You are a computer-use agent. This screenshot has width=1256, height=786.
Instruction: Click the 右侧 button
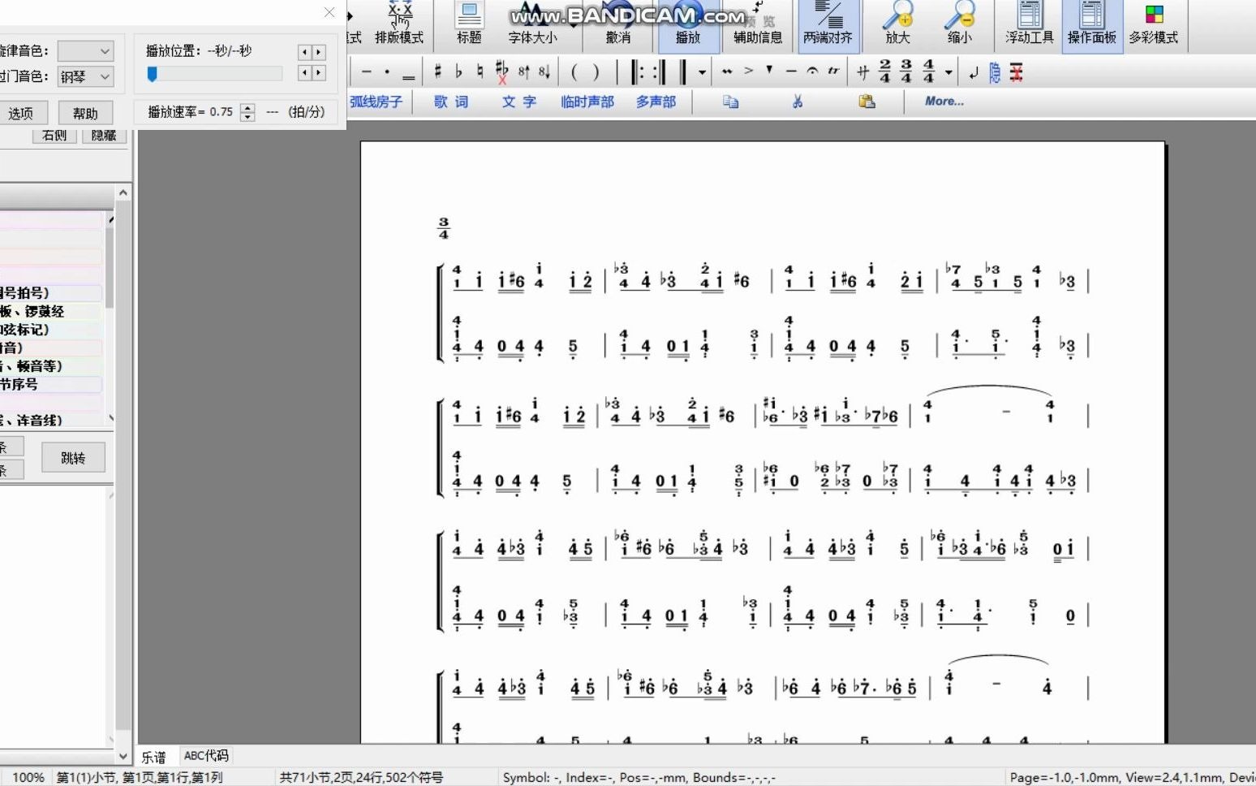[54, 136]
